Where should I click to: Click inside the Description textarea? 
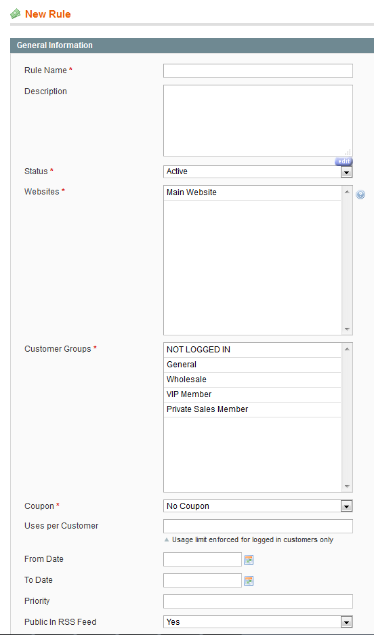coord(258,120)
